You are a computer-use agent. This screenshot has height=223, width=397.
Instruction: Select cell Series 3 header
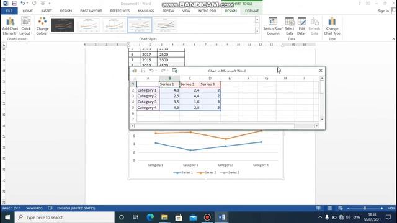pyautogui.click(x=210, y=84)
